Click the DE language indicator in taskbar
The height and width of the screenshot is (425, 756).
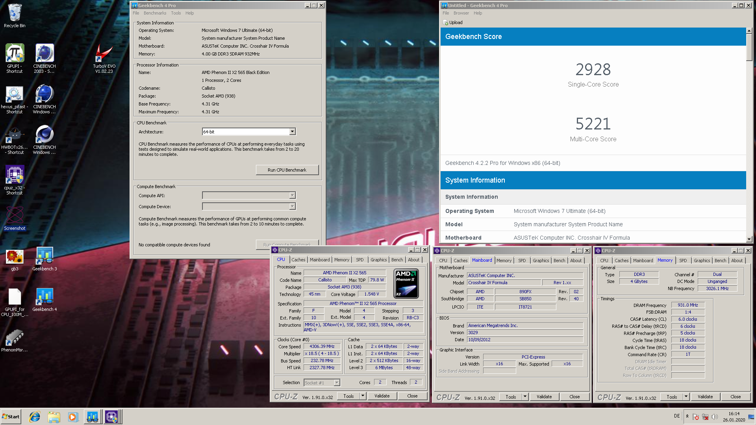pyautogui.click(x=677, y=416)
